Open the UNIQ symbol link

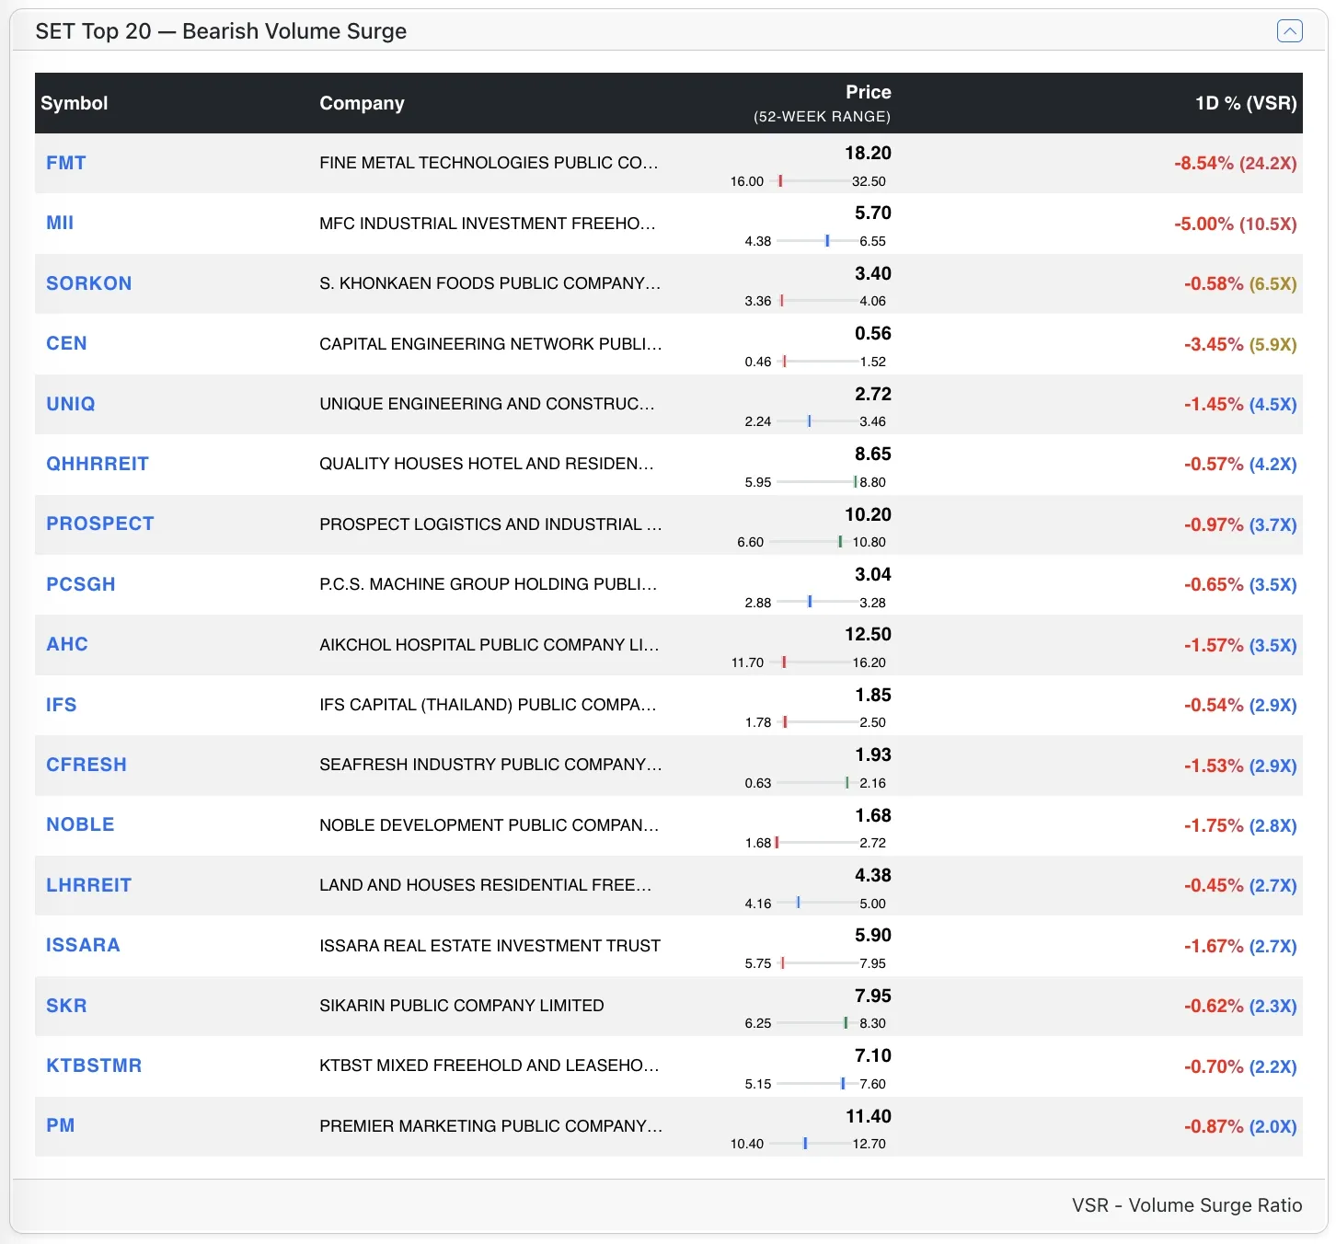[71, 404]
